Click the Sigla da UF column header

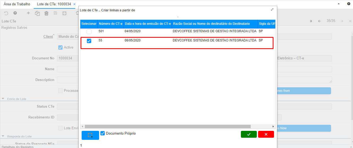coord(267,24)
